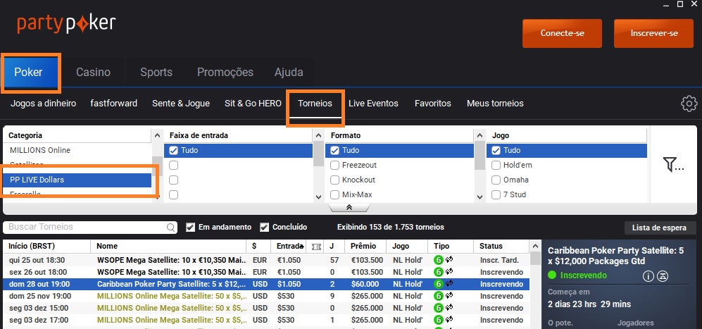
Task: Click tournament table scroll-up arrow
Action: pos(535,246)
